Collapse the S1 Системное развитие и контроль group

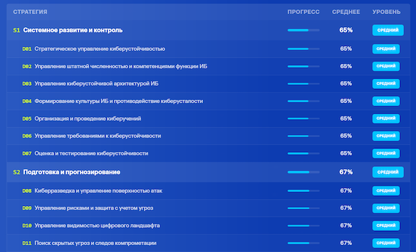pos(208,30)
